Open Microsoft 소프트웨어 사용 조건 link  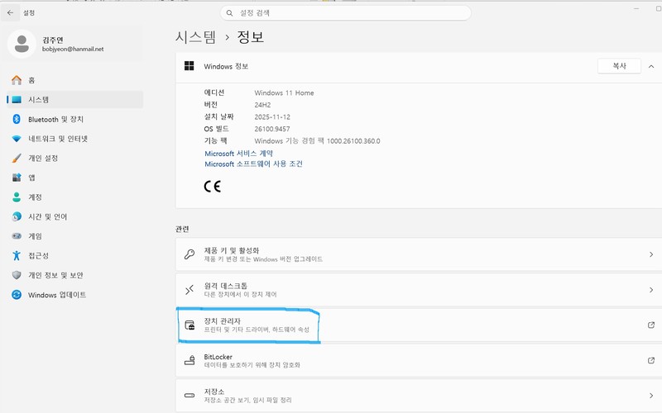(253, 164)
